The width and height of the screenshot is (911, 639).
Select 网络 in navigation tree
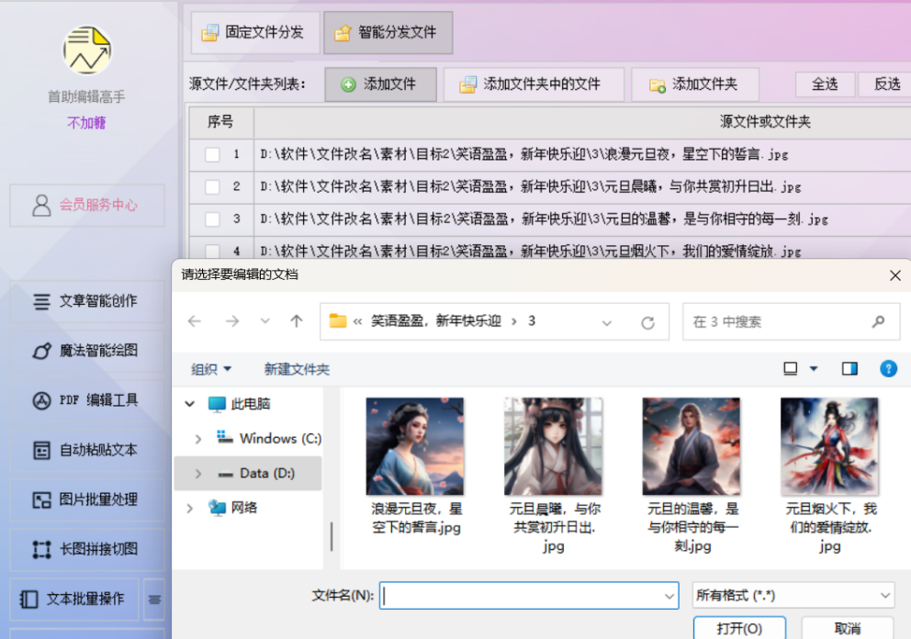(x=232, y=509)
